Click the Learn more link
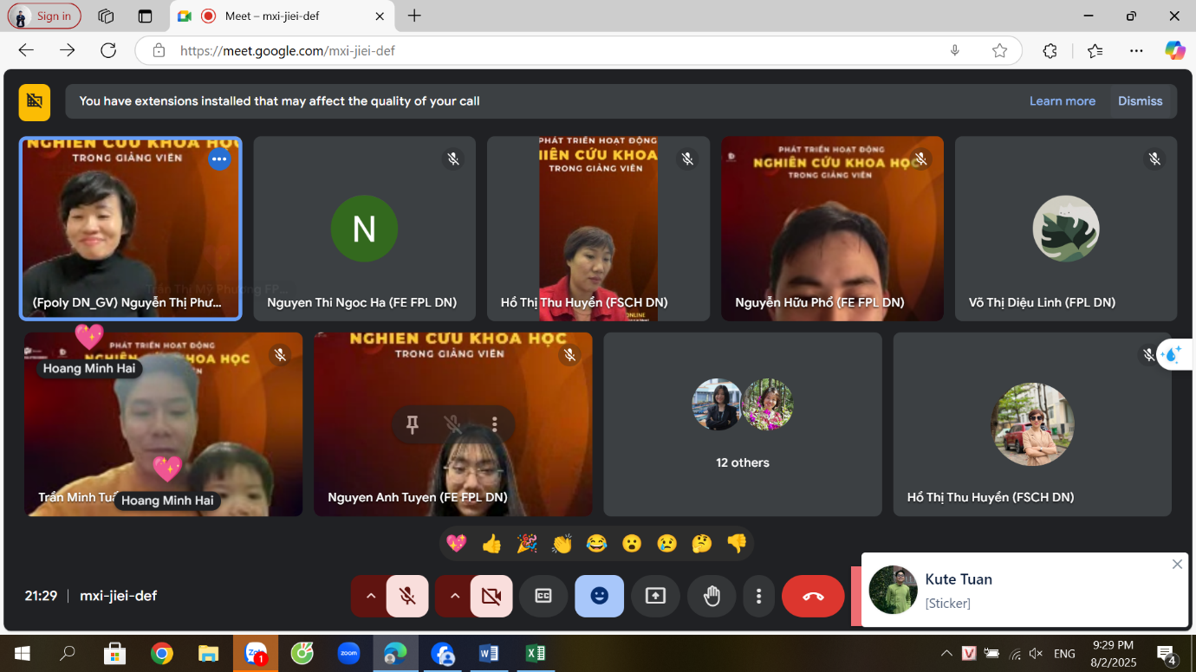 click(x=1063, y=101)
